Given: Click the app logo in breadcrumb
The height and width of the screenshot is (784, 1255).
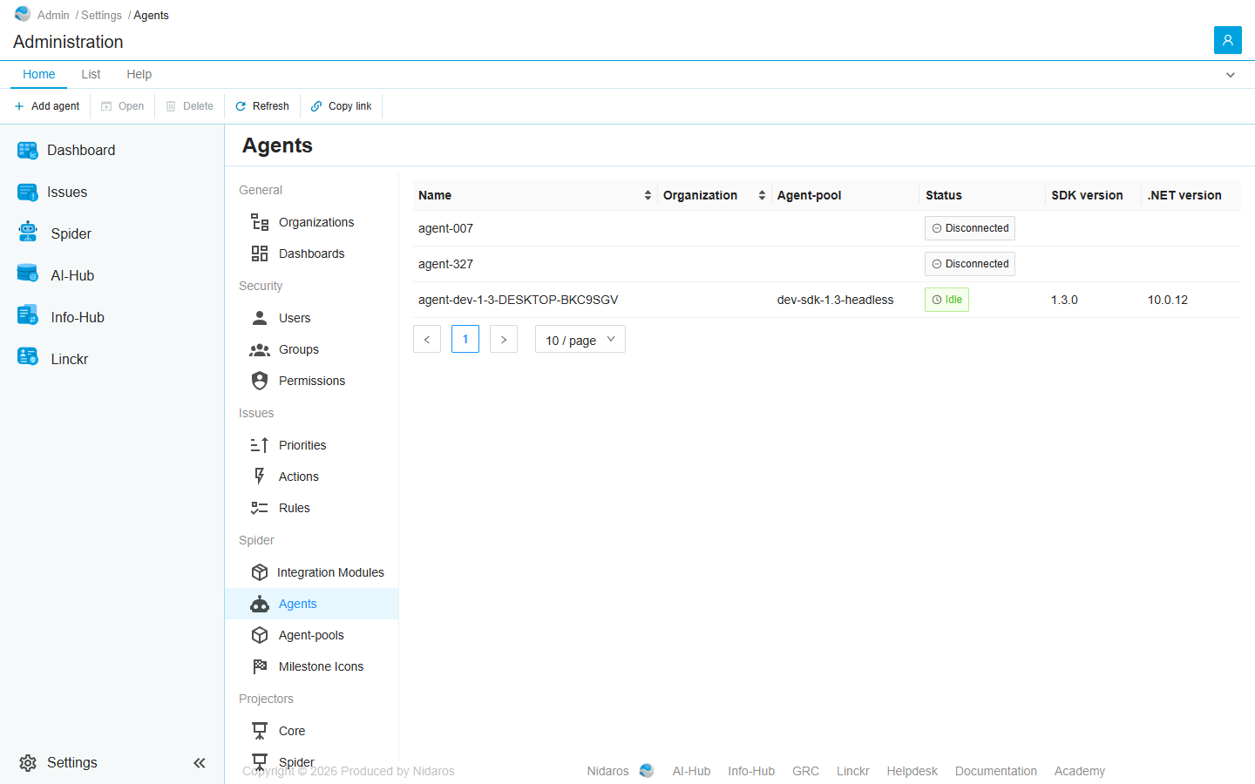Looking at the screenshot, I should 23,14.
